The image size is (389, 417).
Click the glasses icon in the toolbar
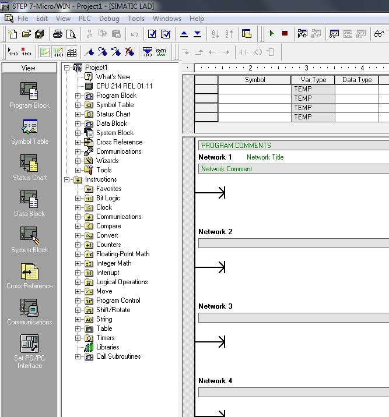pyautogui.click(x=379, y=34)
